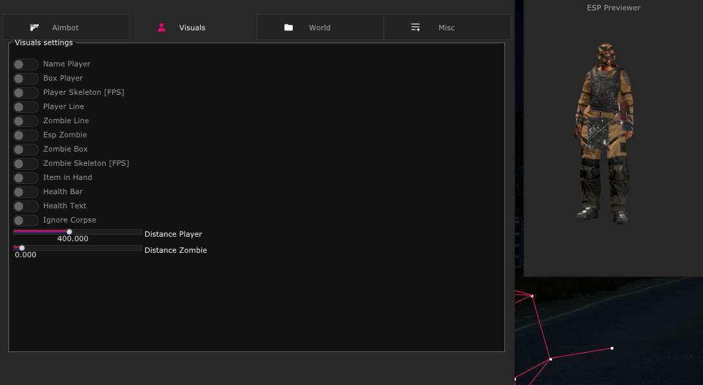Turn on the Box Player switch
This screenshot has height=385, width=703.
26,79
